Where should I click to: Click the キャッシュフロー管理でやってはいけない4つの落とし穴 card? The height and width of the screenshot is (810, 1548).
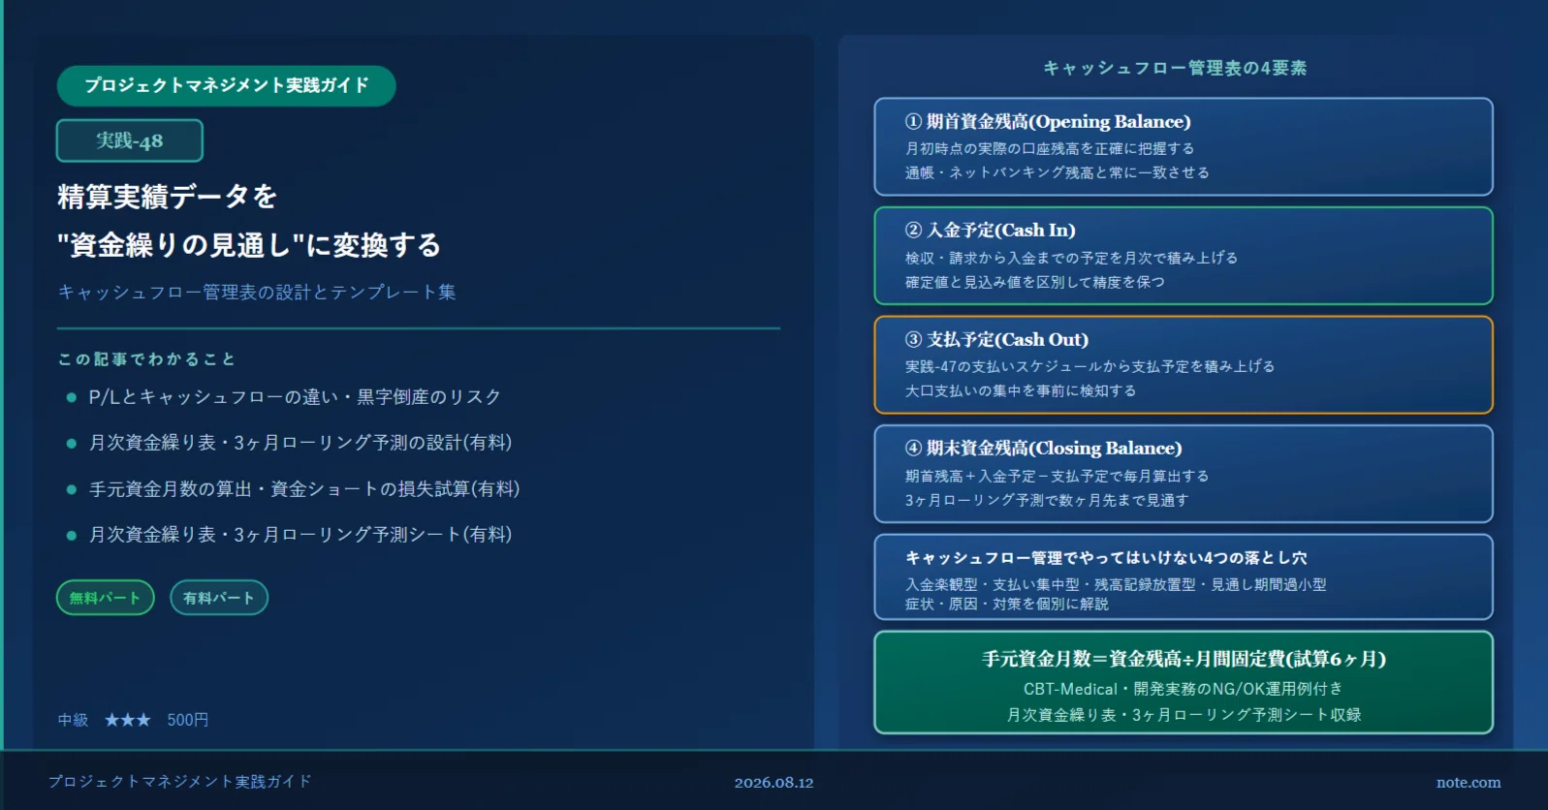1184,576
